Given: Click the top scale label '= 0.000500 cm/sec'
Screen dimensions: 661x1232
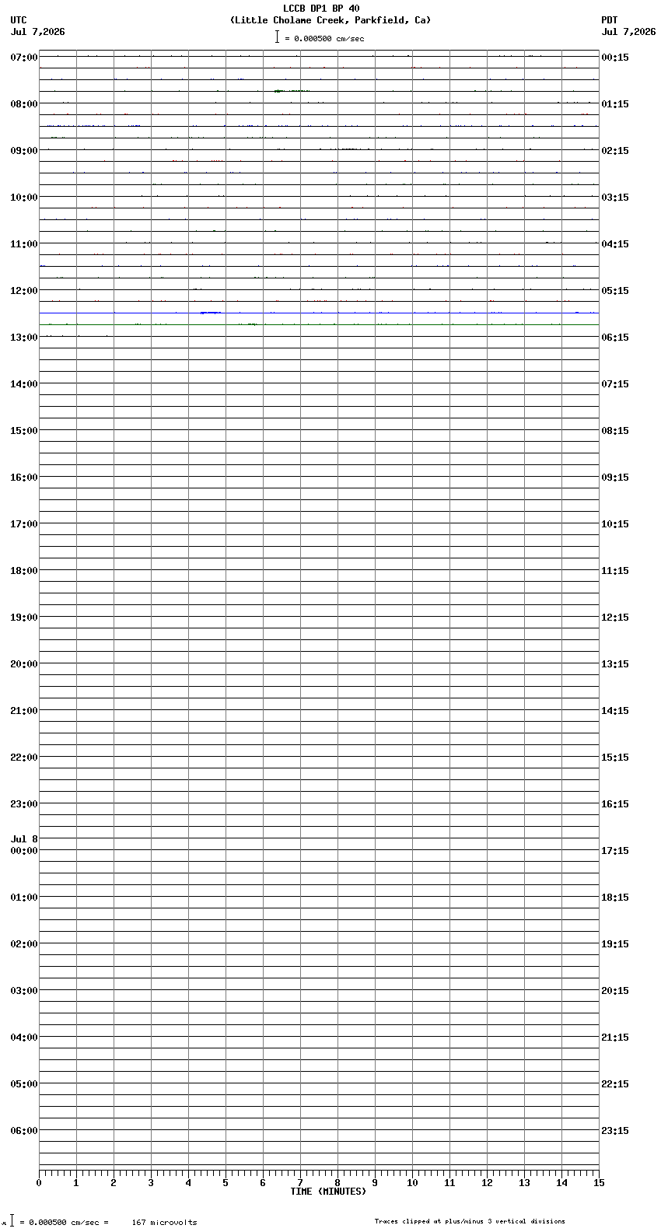Looking at the screenshot, I should tap(324, 38).
